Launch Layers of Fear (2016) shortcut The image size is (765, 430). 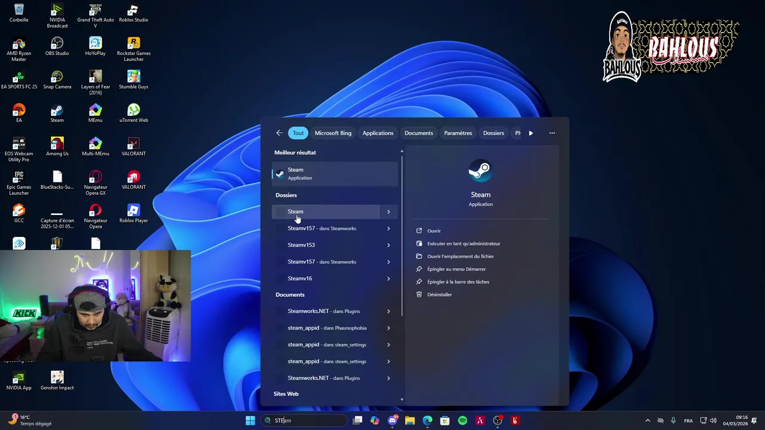pyautogui.click(x=96, y=83)
